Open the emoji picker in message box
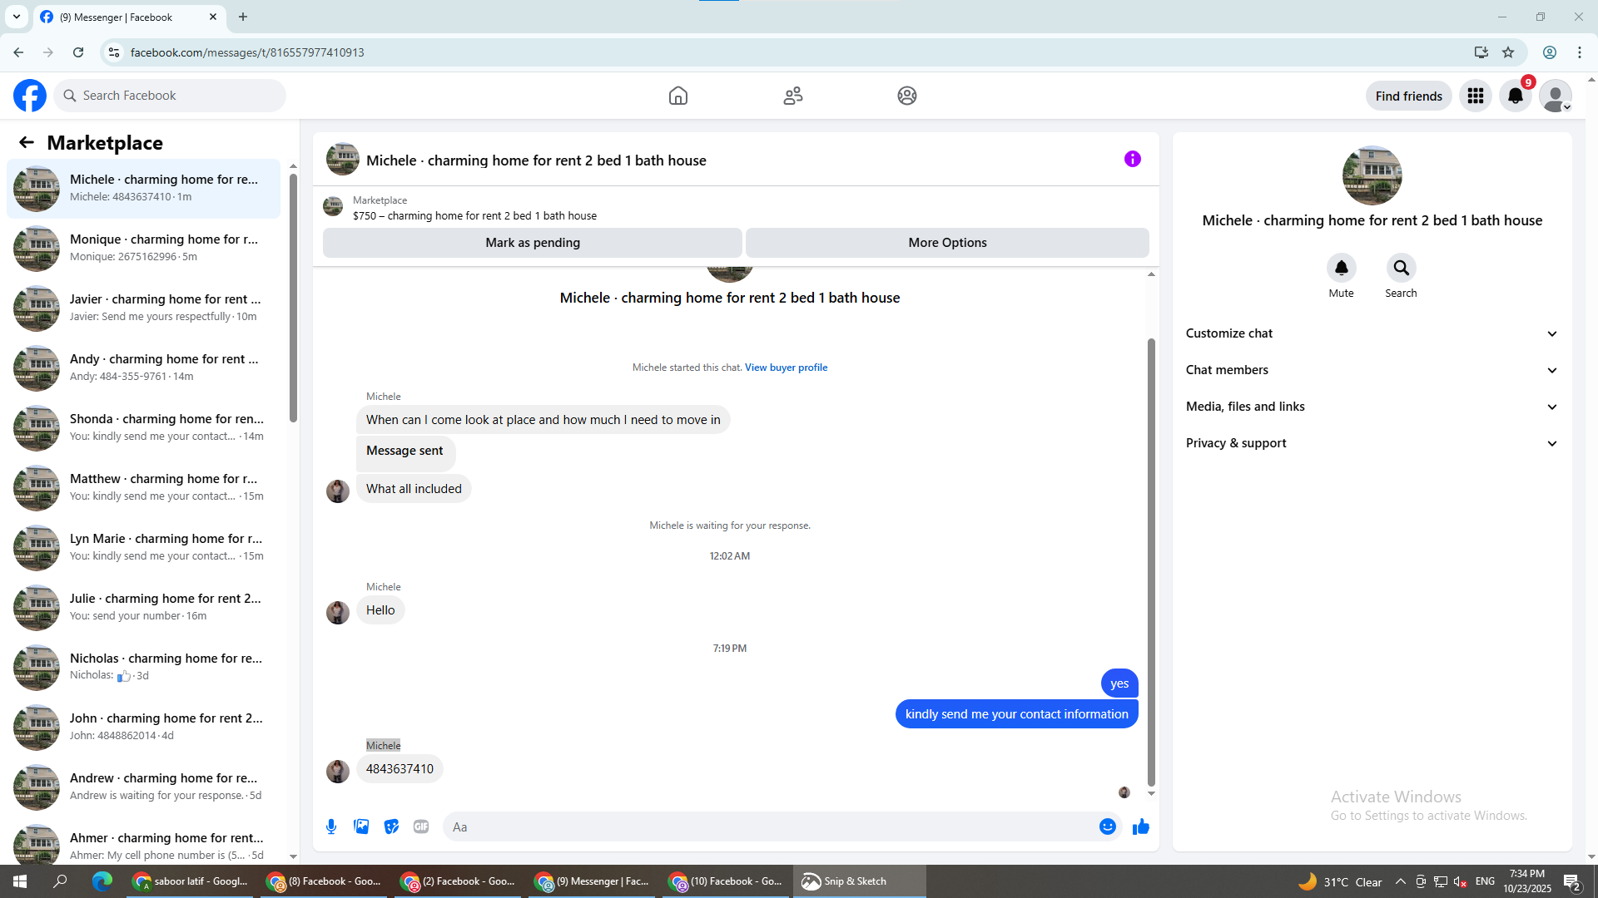This screenshot has width=1598, height=898. click(1107, 826)
